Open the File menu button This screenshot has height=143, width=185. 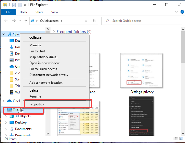tap(8, 12)
